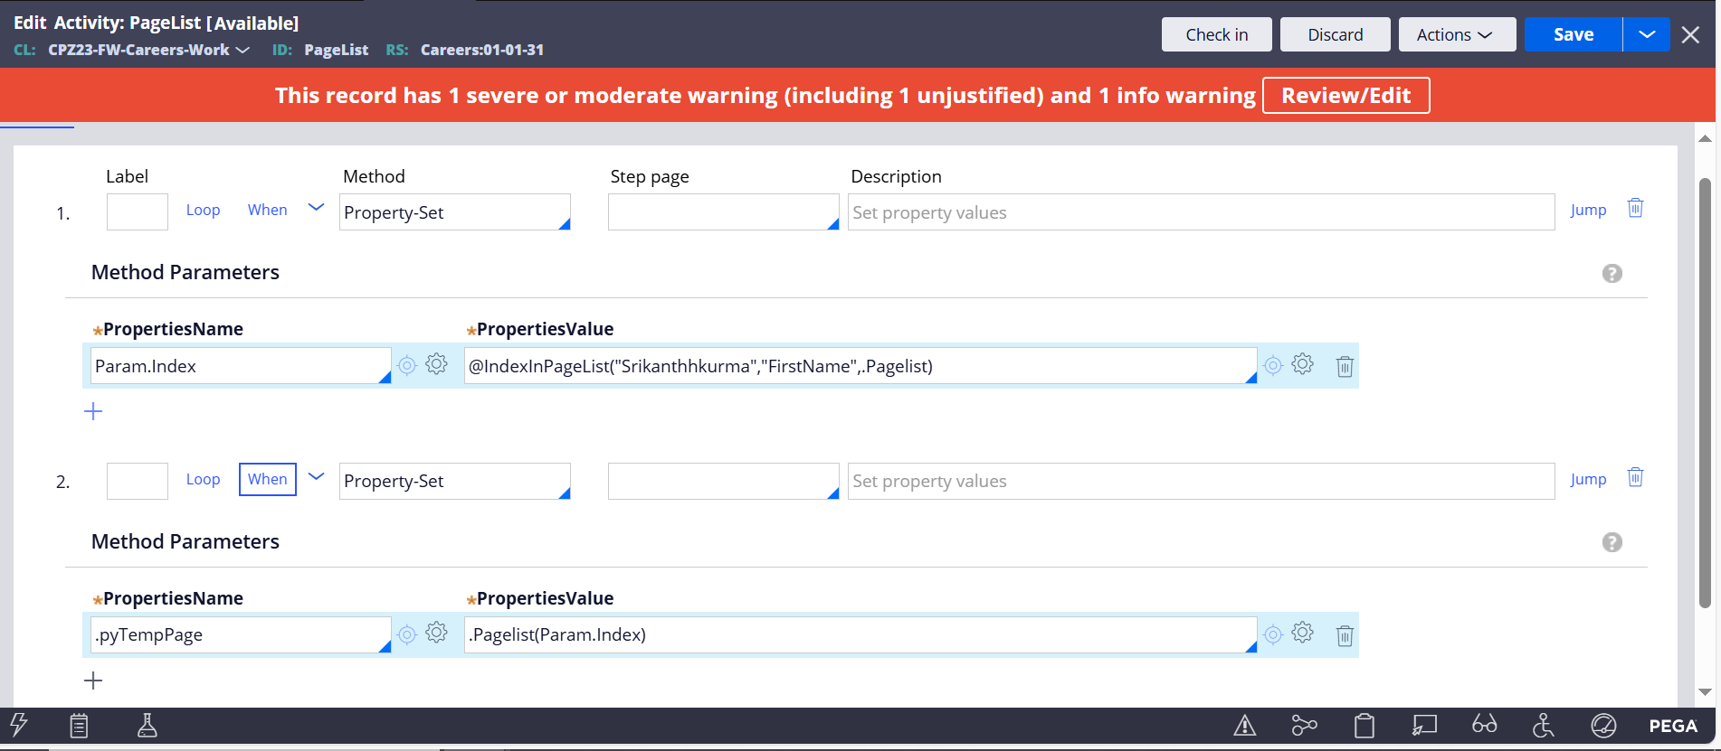Add a parameter row under step 1
Image resolution: width=1721 pixels, height=751 pixels.
(x=93, y=412)
